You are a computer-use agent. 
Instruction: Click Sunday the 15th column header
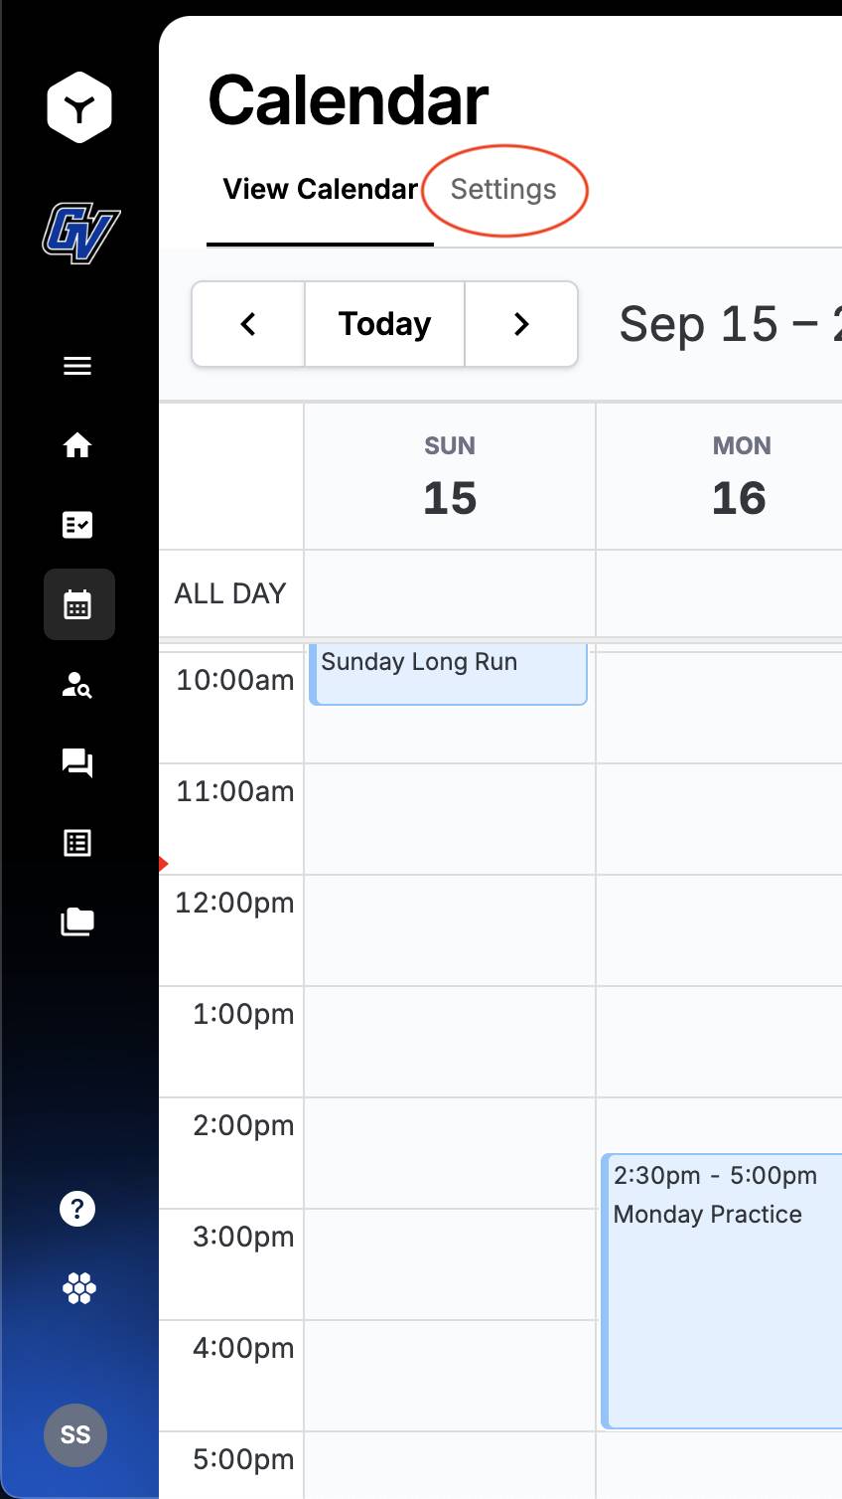click(x=449, y=475)
